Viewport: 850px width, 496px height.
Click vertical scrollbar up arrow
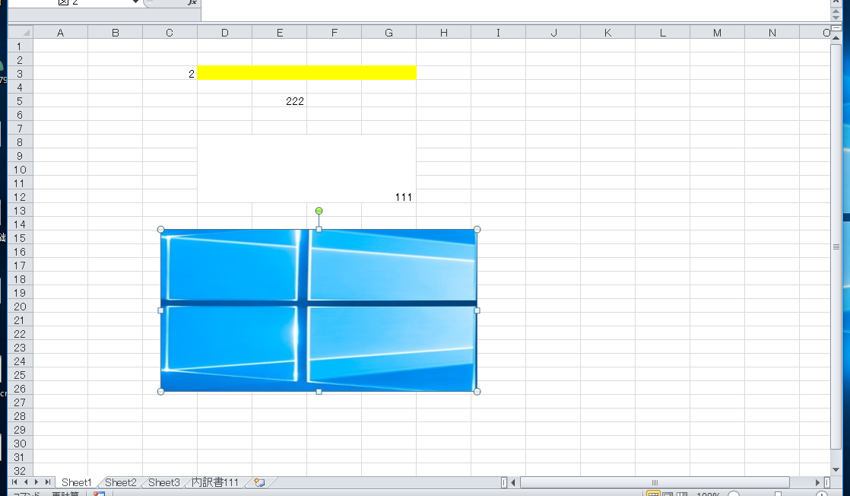[836, 37]
